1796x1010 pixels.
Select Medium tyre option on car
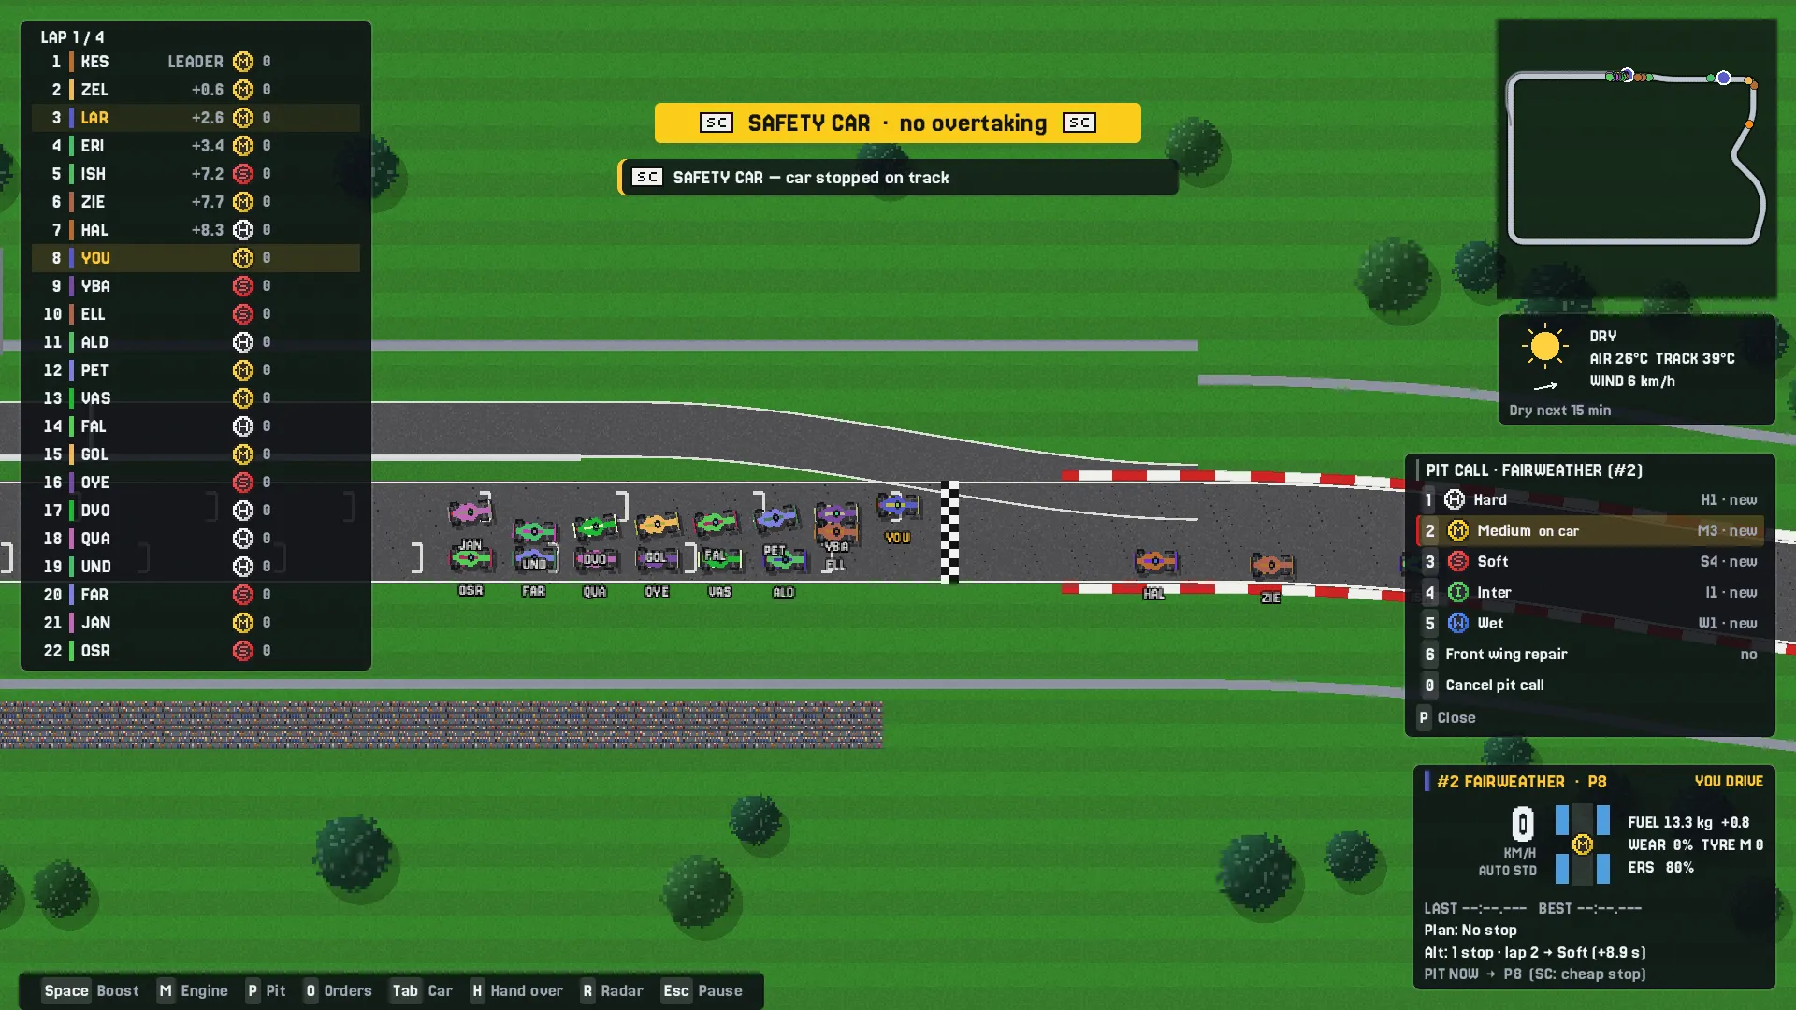point(1590,530)
